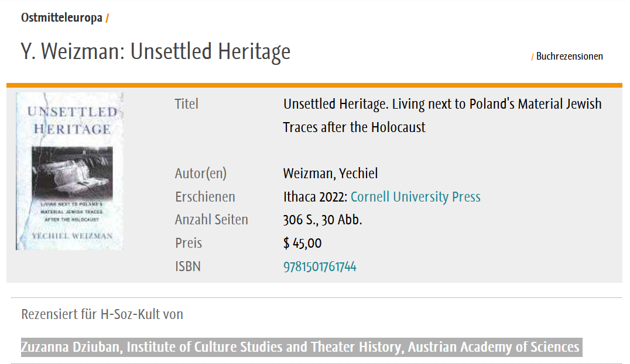The height and width of the screenshot is (364, 630).
Task: Click the page count "306 S., 30 Abb."
Action: [x=322, y=220]
